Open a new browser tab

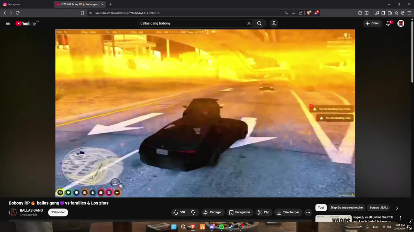click(x=110, y=4)
